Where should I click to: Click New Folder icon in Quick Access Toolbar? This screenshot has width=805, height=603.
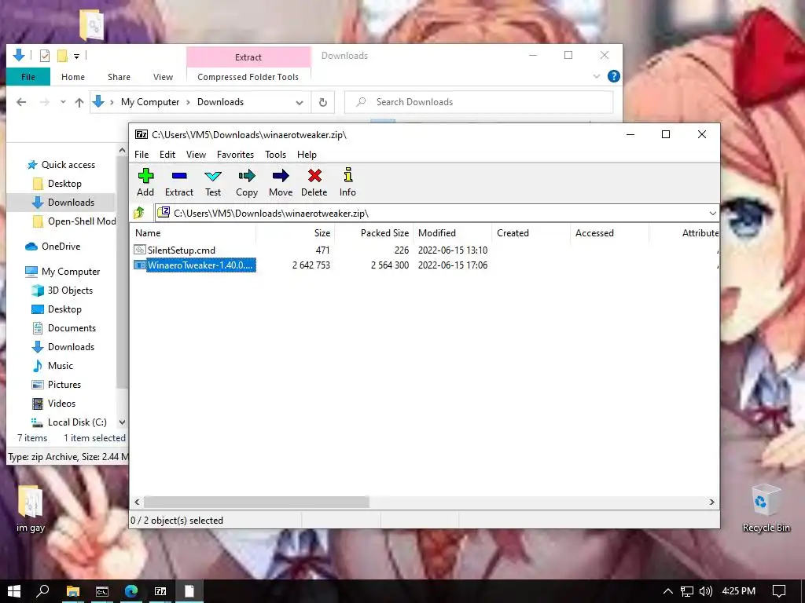(x=62, y=56)
